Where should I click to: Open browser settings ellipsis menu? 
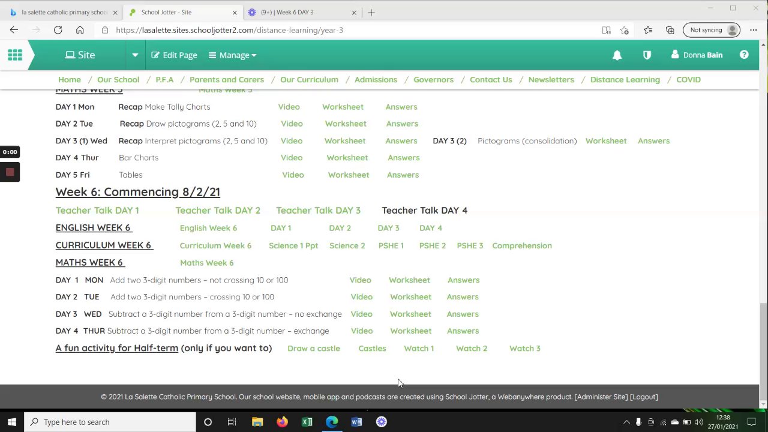[x=754, y=30]
